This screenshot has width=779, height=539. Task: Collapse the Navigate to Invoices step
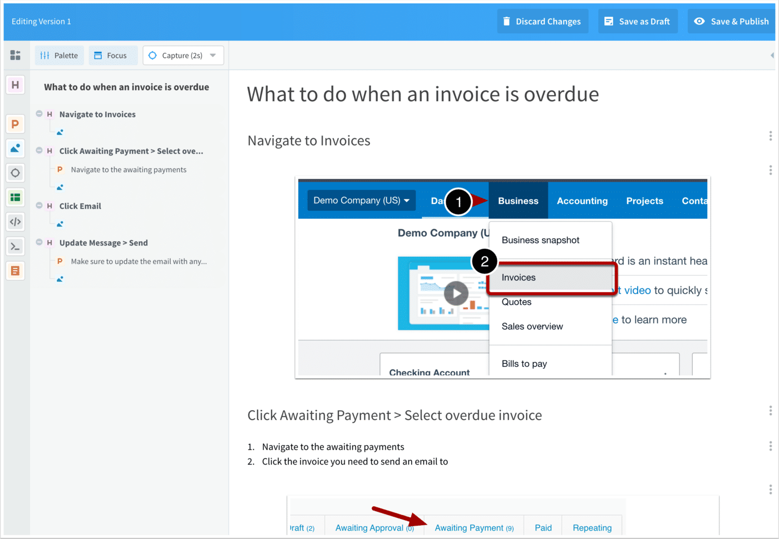click(x=38, y=113)
